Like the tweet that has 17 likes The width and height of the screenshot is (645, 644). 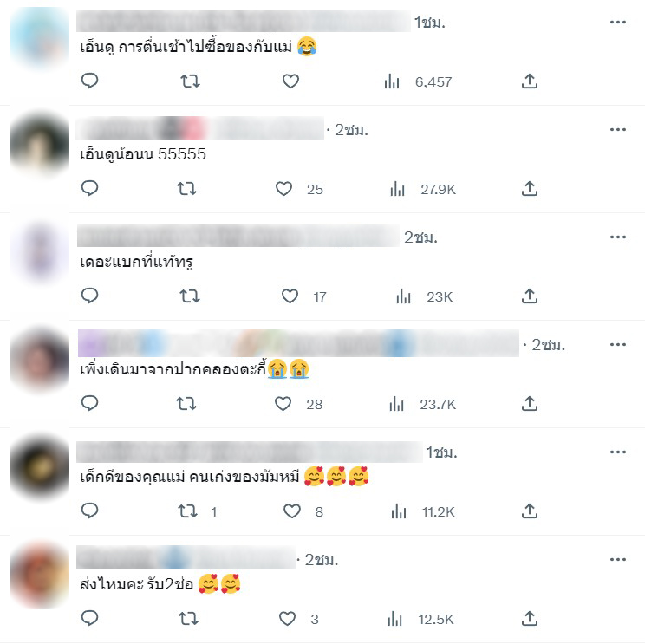(290, 296)
